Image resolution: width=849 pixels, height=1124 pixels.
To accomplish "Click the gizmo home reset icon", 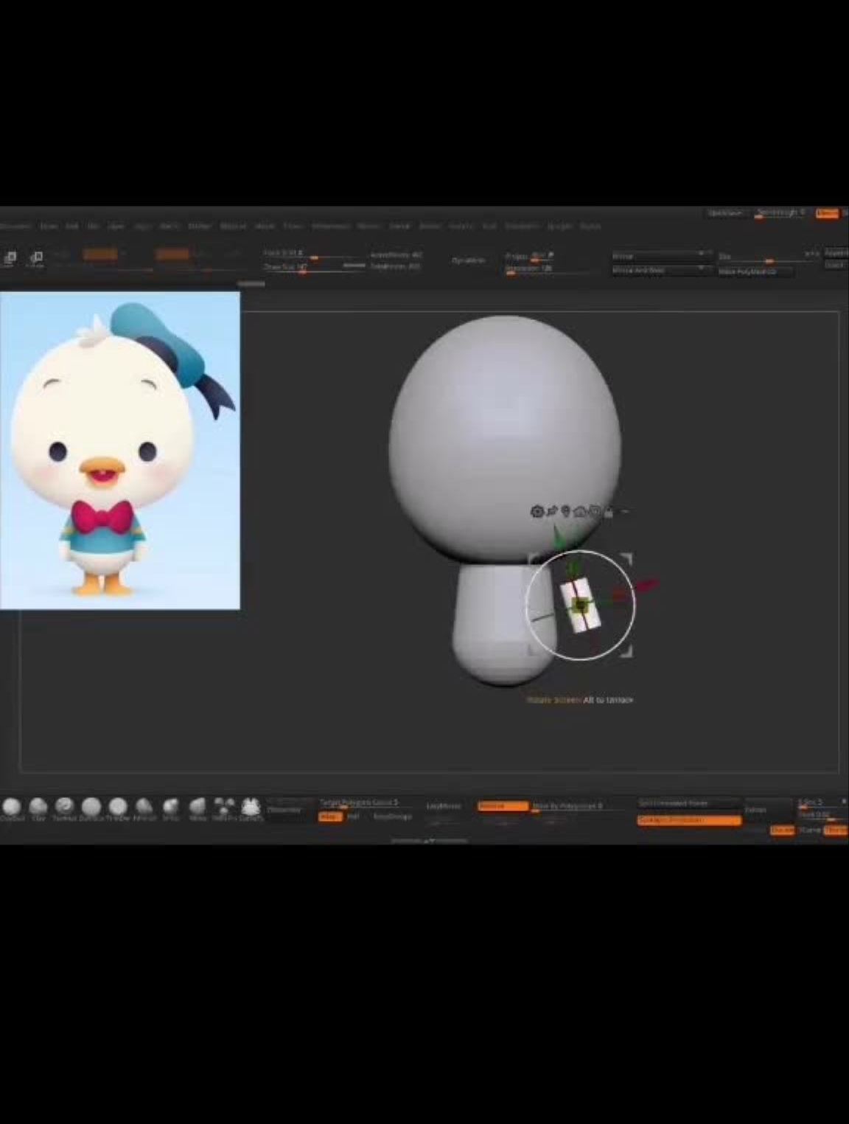I will click(x=579, y=511).
